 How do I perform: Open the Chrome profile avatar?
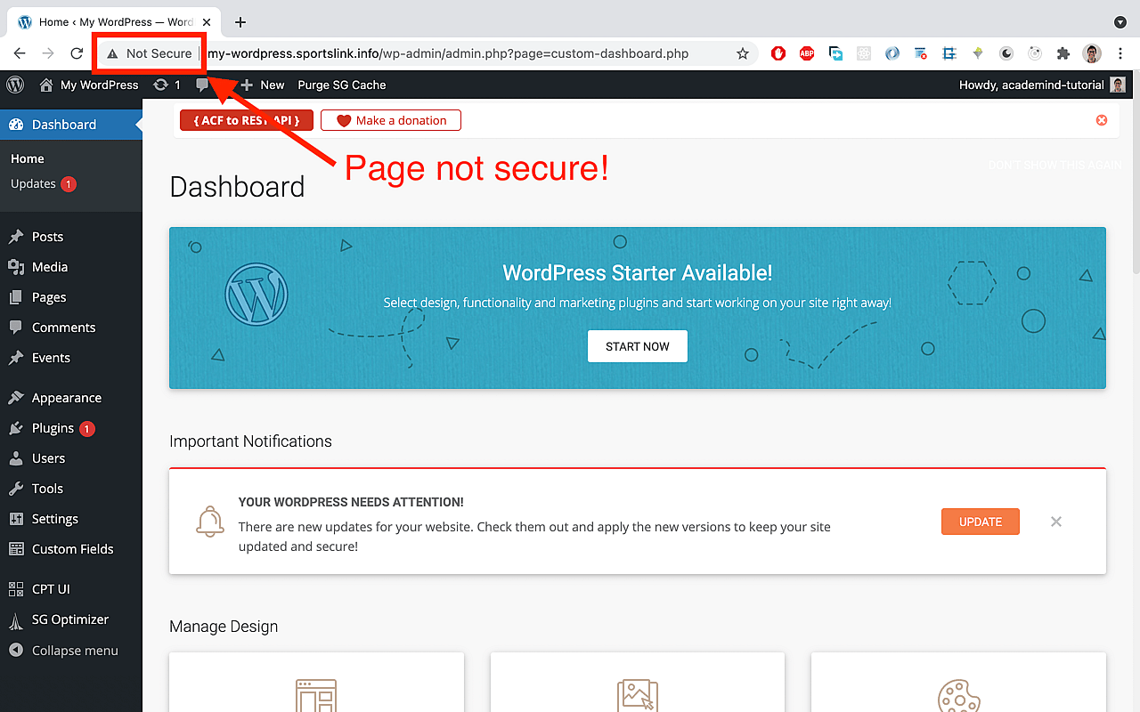[1091, 53]
